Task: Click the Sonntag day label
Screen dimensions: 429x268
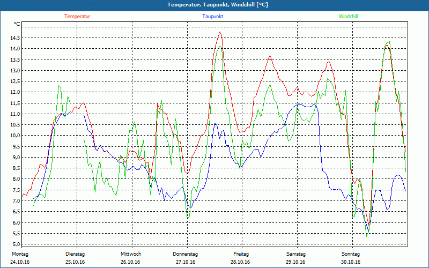Action: click(x=351, y=254)
